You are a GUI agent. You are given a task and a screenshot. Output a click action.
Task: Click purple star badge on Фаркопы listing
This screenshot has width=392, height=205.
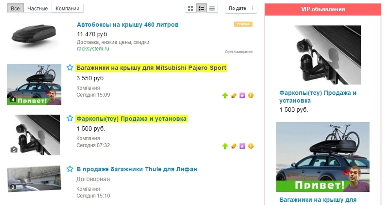pyautogui.click(x=242, y=146)
